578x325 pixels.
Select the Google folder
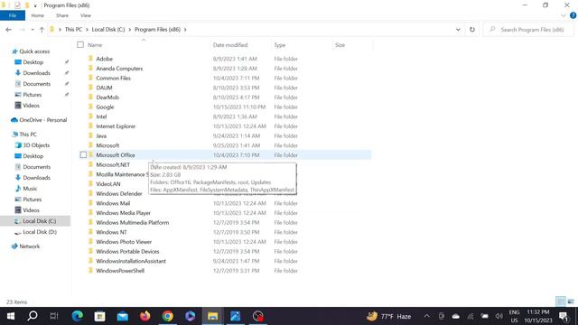click(x=105, y=107)
